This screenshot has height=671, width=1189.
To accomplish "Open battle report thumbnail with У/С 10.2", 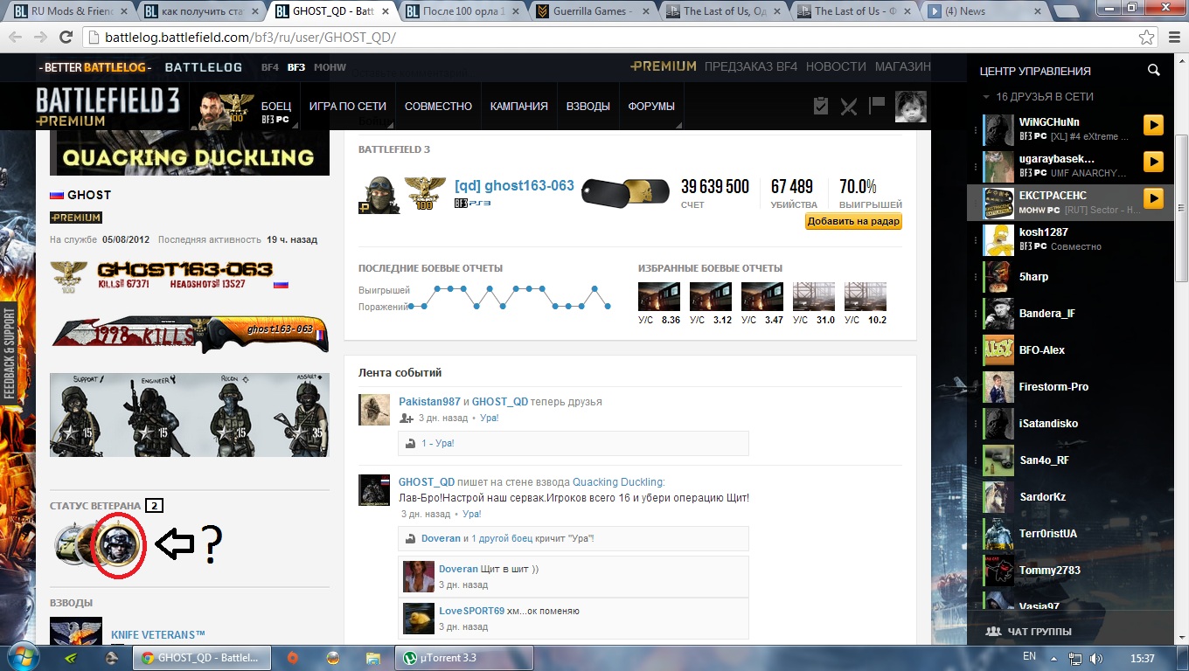I will coord(866,297).
